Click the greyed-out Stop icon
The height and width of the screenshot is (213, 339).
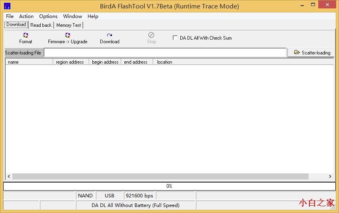click(x=152, y=35)
